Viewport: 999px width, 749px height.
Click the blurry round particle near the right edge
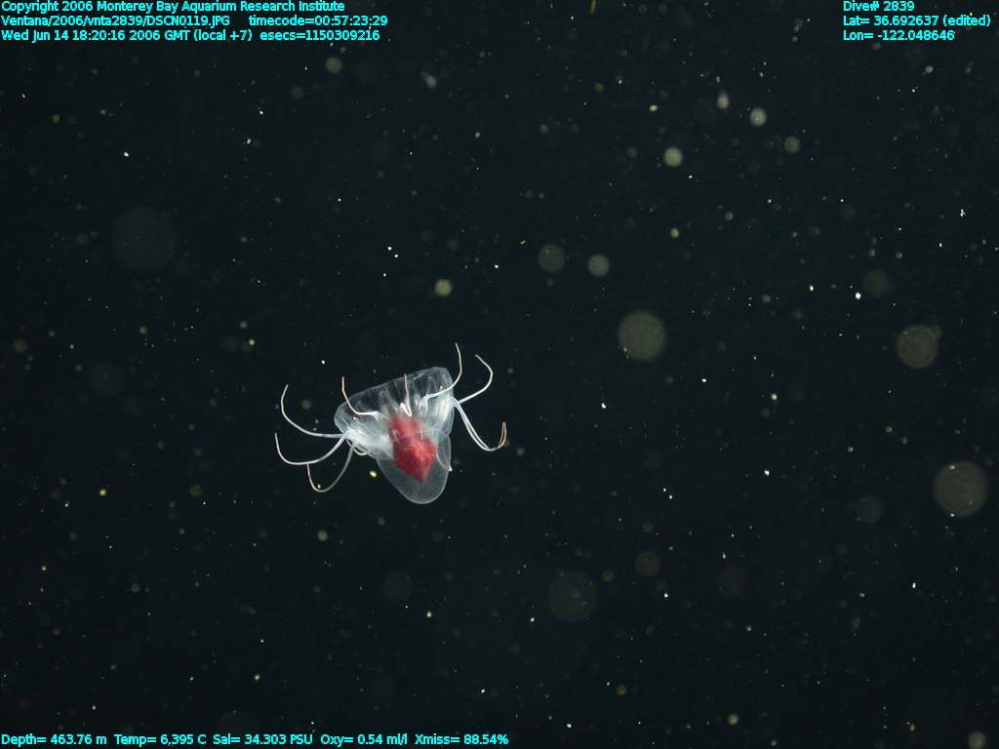pyautogui.click(x=960, y=489)
